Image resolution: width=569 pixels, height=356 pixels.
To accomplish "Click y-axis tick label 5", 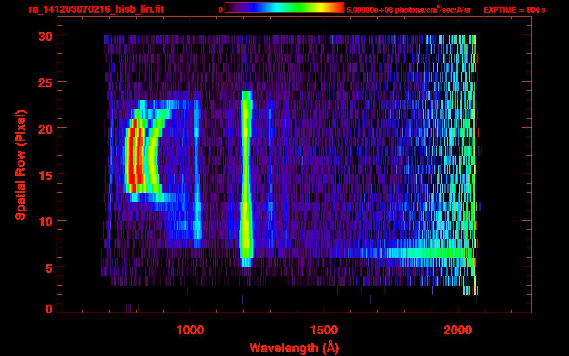I will tap(48, 267).
